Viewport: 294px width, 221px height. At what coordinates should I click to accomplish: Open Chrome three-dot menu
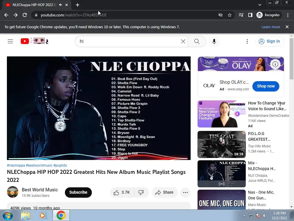coord(288,15)
